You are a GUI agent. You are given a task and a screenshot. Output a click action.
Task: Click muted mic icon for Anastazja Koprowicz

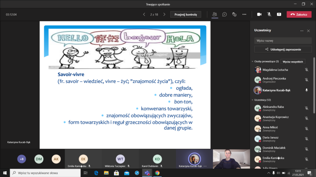307,118
